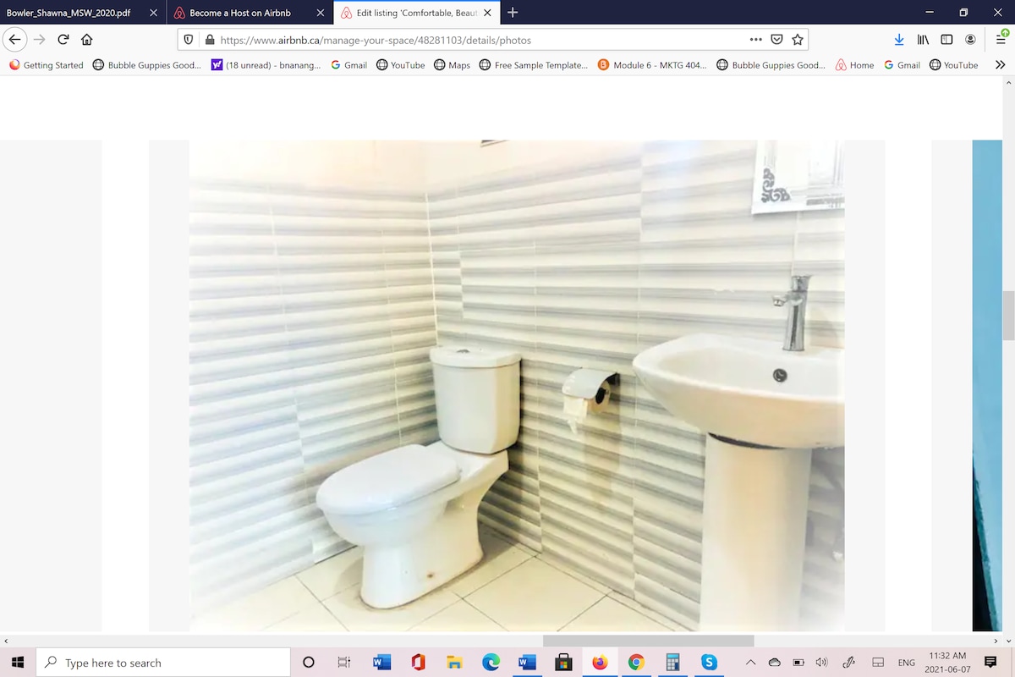The height and width of the screenshot is (677, 1015).
Task: Open the Getting Started bookmark
Action: pos(47,65)
